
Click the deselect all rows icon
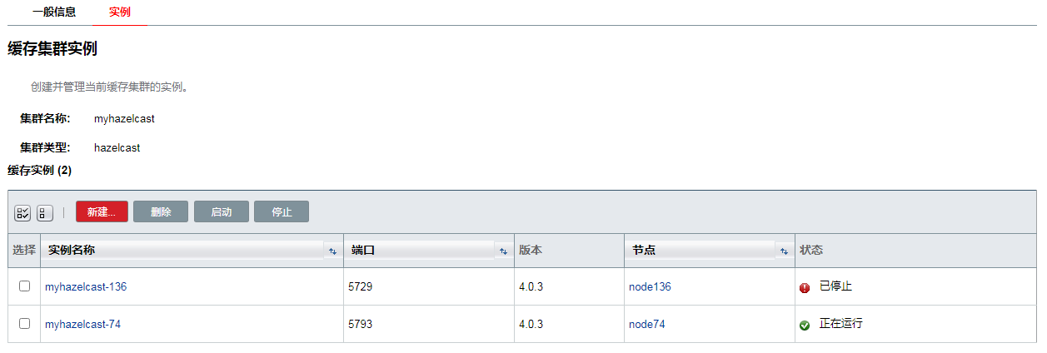pyautogui.click(x=45, y=213)
